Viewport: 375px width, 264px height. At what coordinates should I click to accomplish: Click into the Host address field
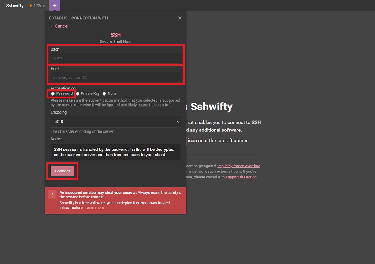(115, 78)
